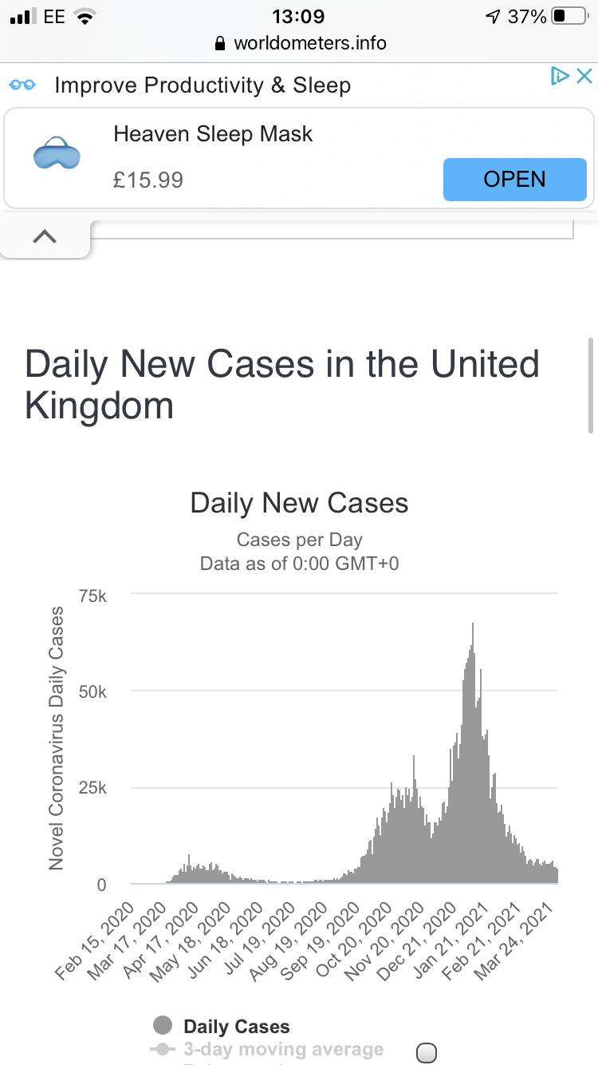
Task: Close the sleep mask advertisement
Action: tap(584, 77)
